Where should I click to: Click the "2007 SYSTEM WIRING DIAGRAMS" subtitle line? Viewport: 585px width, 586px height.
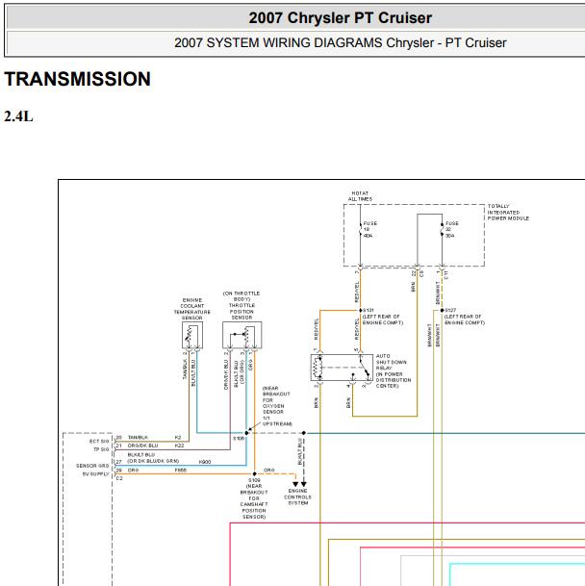341,42
